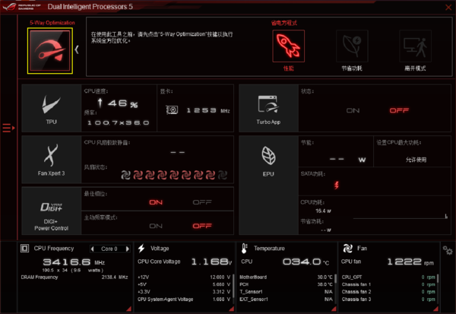
Task: Turn active frequency mode ON
Action: [x=156, y=226]
